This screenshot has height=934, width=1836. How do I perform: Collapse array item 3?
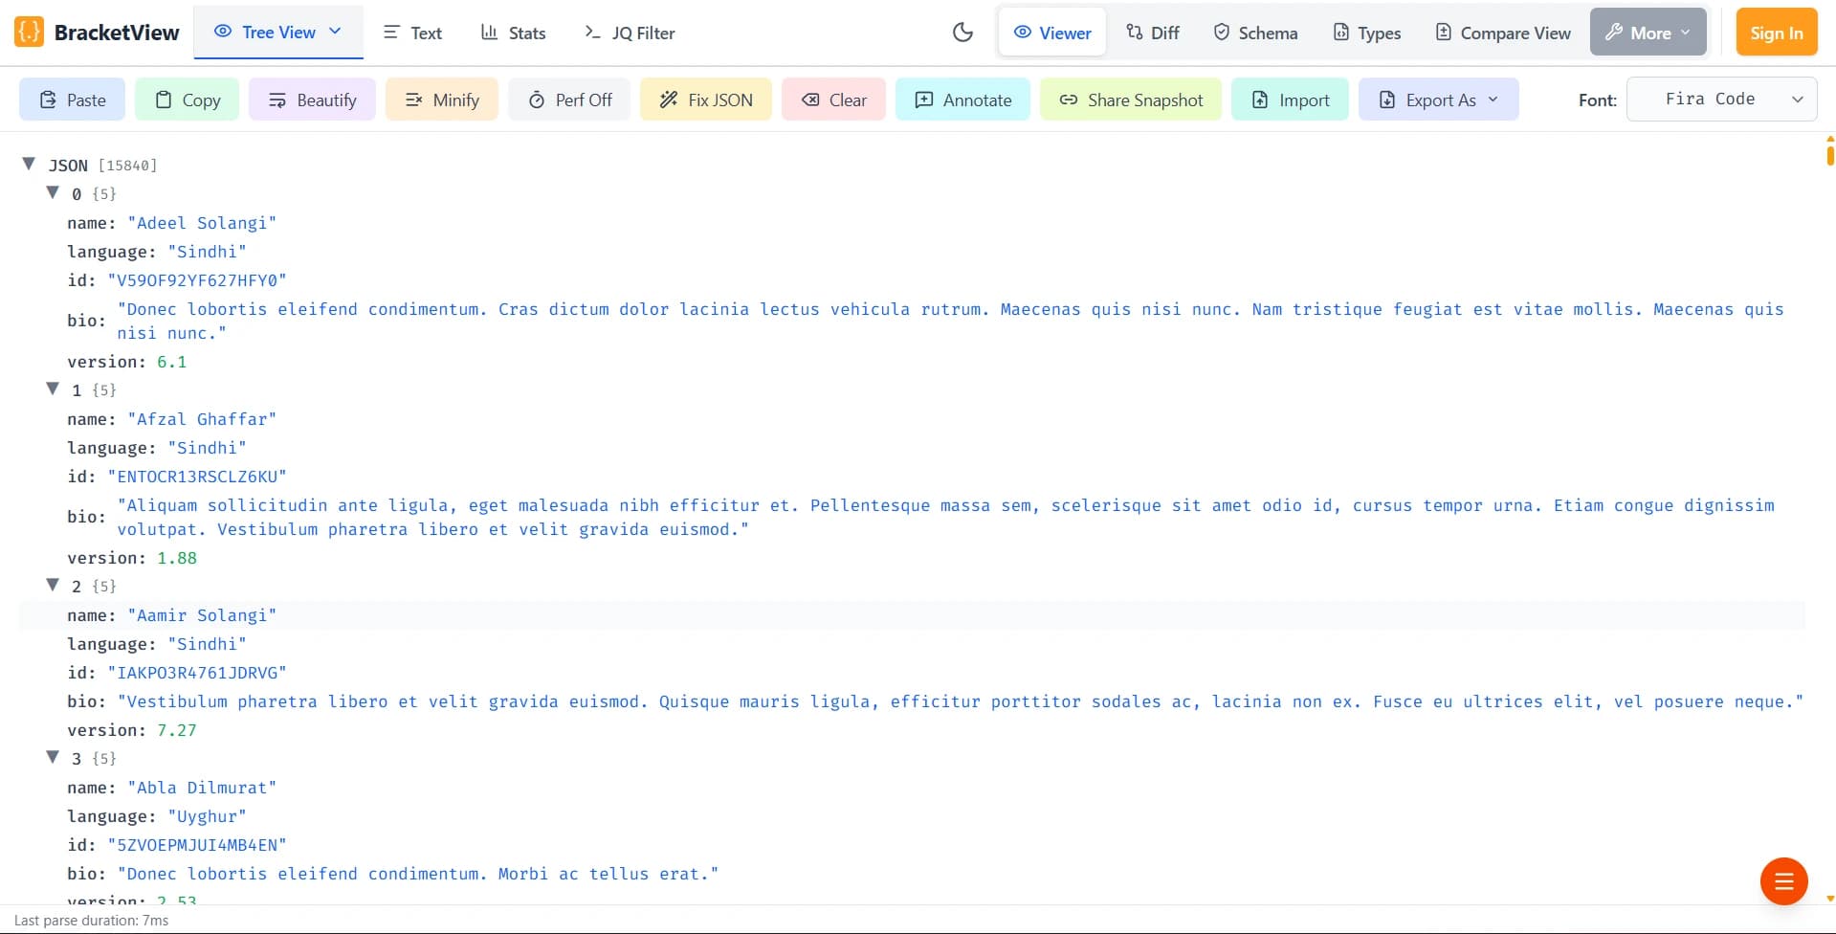coord(53,757)
